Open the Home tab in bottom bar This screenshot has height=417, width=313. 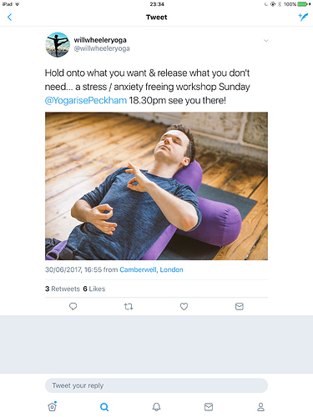coord(53,407)
